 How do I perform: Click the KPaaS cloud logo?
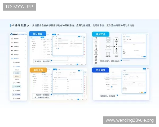(x=11, y=34)
